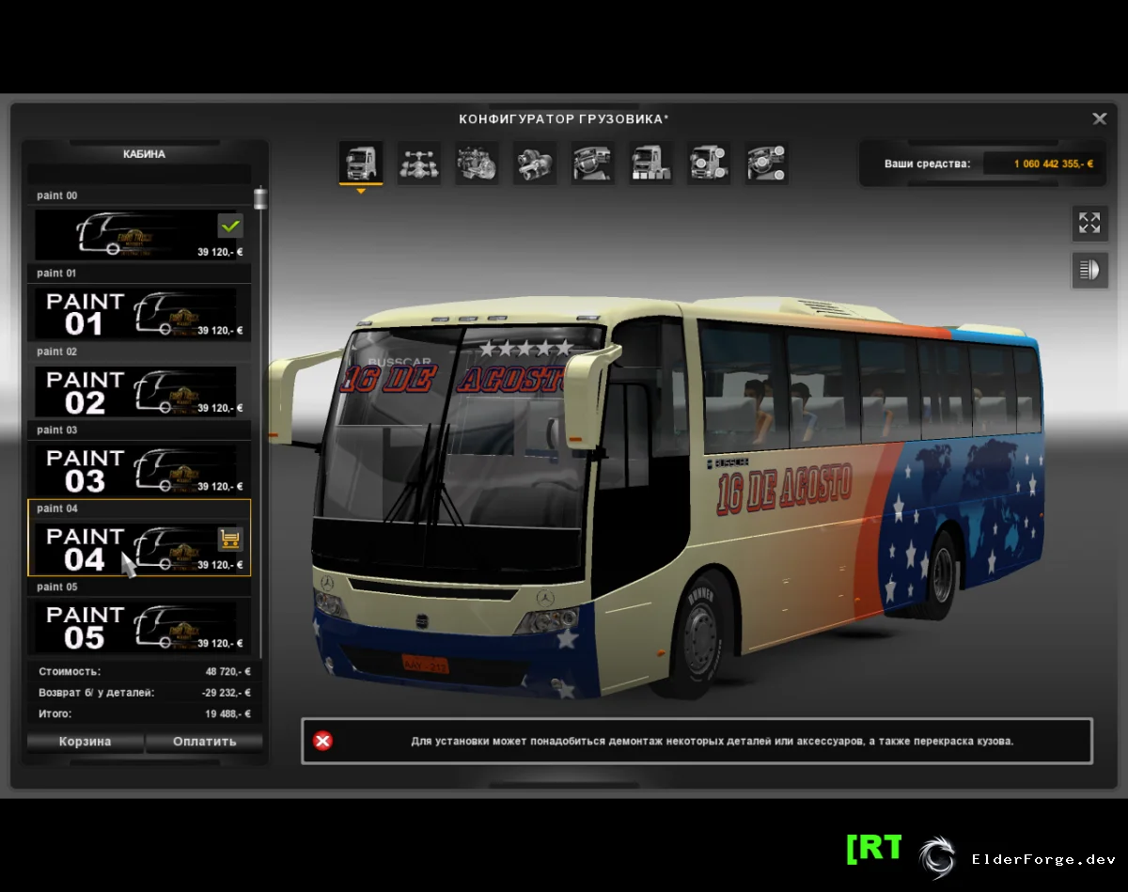Close the truck configurator window
This screenshot has width=1128, height=892.
point(1099,118)
